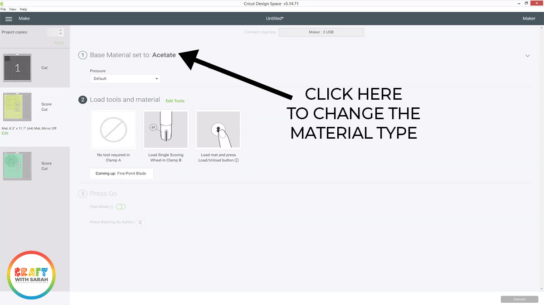Select the 'No tool required in Clamp A' icon
Viewport: 544px width, 305px height.
113,130
